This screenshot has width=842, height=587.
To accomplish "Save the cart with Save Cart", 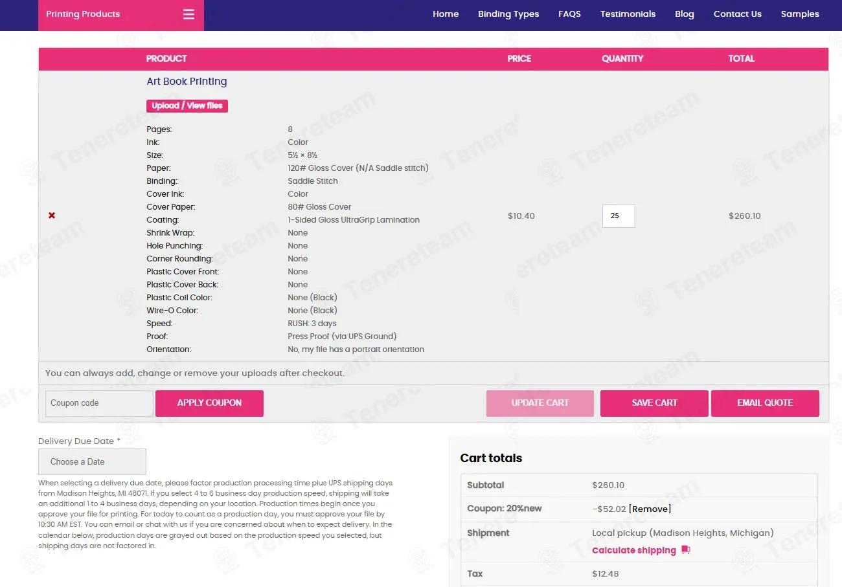I will 654,403.
